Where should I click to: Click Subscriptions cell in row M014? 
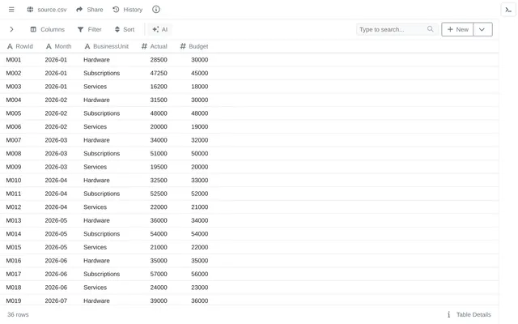coord(101,234)
